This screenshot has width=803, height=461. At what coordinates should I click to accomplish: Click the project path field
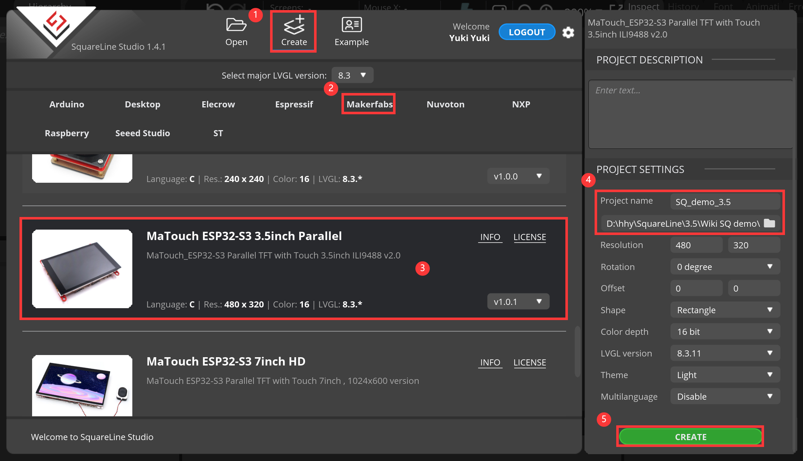(x=682, y=223)
